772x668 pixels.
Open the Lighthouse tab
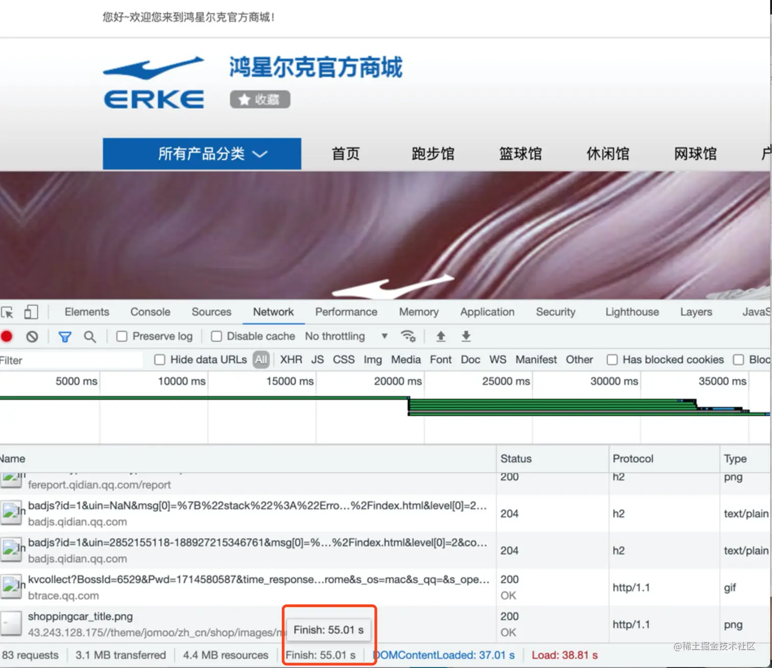coord(632,312)
